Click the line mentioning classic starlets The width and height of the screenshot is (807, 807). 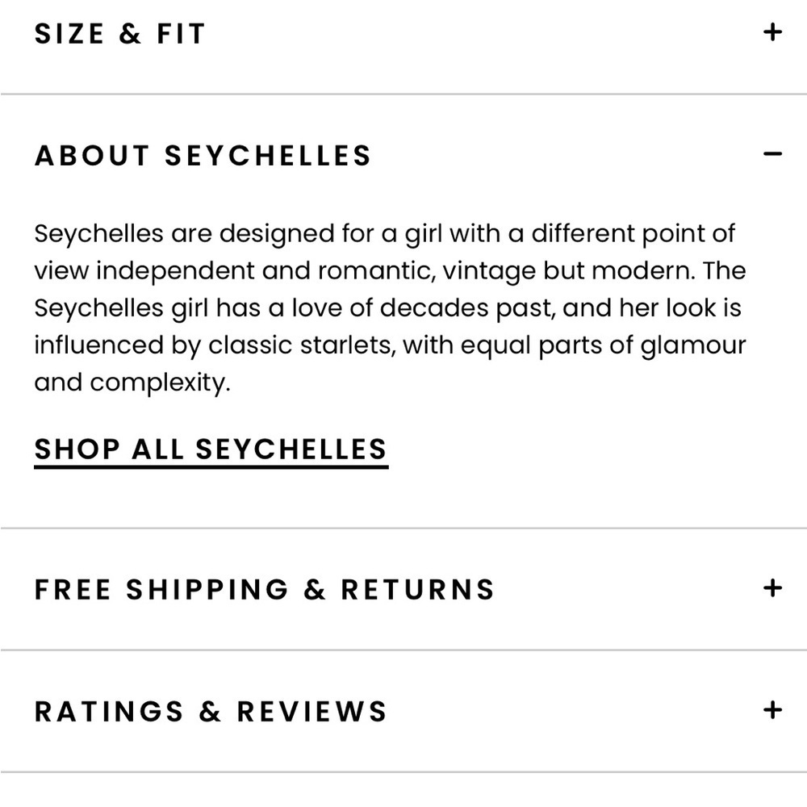(390, 346)
